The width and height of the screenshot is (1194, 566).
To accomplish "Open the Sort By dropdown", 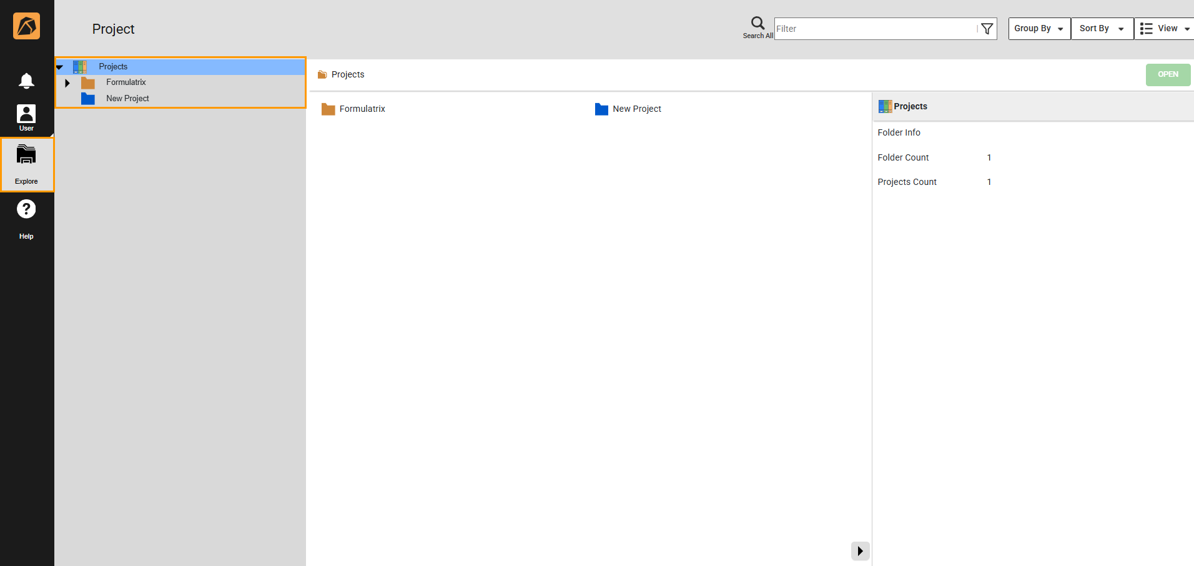I will point(1102,29).
